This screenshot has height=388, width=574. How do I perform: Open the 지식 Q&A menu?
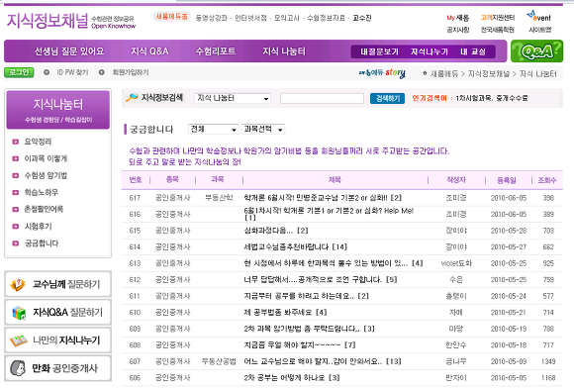pyautogui.click(x=149, y=51)
